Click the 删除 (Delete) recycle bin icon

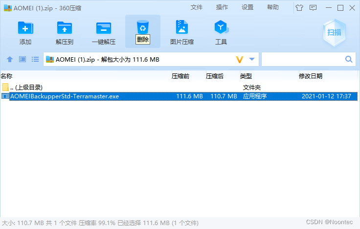[x=142, y=27]
